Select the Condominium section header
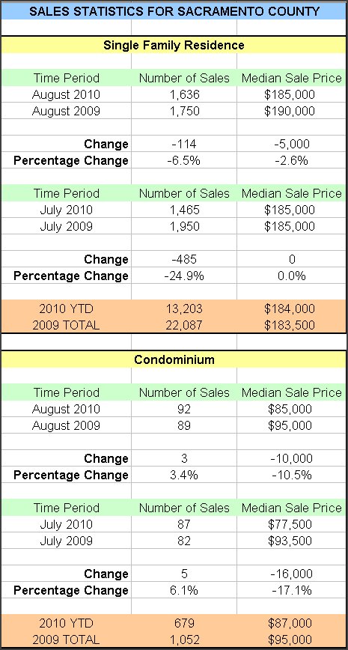 (174, 359)
